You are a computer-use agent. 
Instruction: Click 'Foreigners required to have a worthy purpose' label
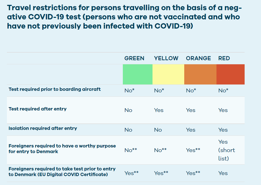62,149
